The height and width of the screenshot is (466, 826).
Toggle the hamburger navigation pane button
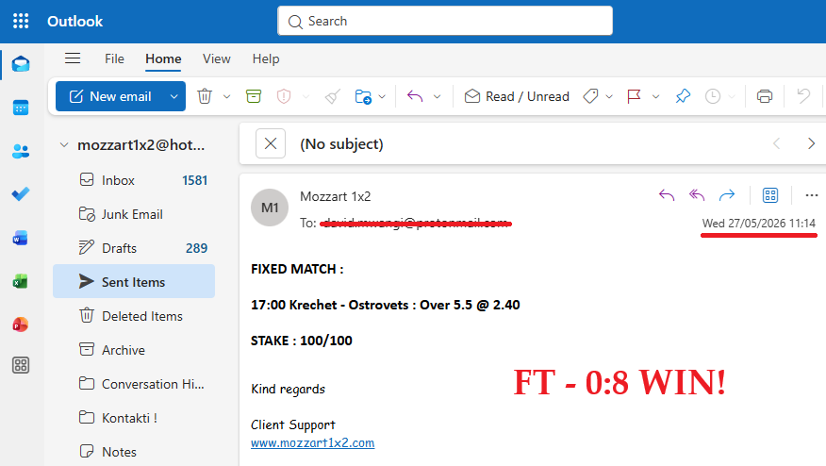(73, 58)
